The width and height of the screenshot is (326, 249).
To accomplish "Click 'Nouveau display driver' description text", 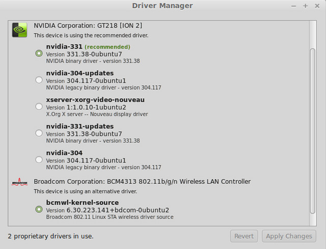I will (x=122, y=114).
